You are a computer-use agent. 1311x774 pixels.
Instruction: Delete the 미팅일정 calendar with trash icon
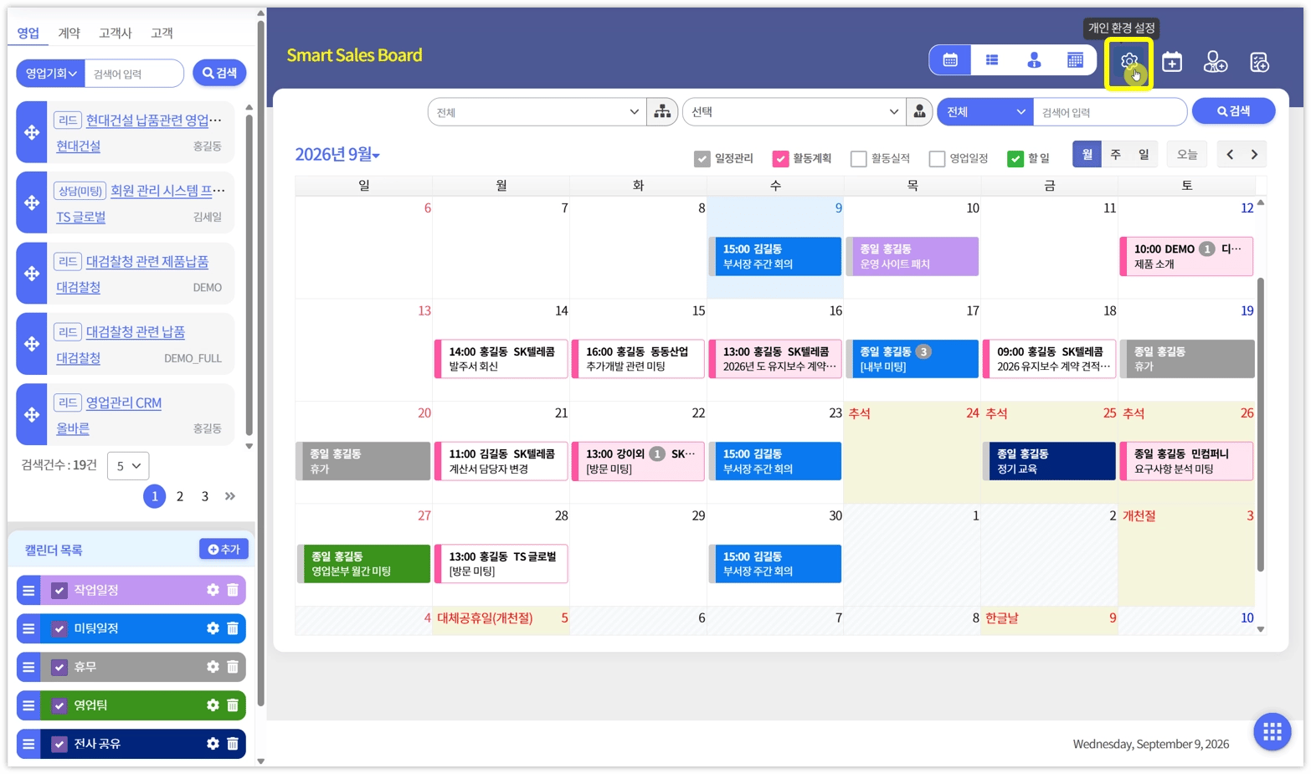click(x=233, y=628)
